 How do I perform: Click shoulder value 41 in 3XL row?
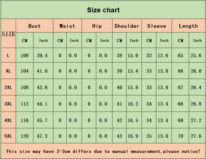119,104
